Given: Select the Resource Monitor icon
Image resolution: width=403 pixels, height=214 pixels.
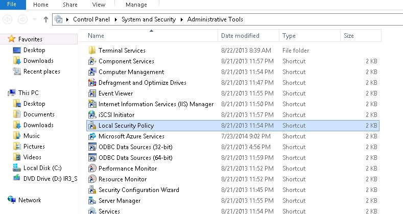Looking at the screenshot, I should (92, 179).
